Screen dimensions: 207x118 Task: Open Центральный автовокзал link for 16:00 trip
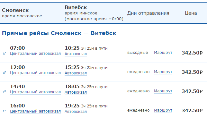[35, 111]
